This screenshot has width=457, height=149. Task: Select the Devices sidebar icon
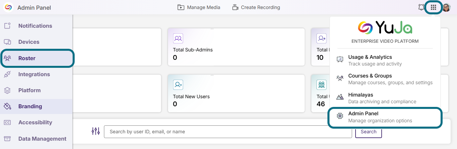(x=7, y=42)
